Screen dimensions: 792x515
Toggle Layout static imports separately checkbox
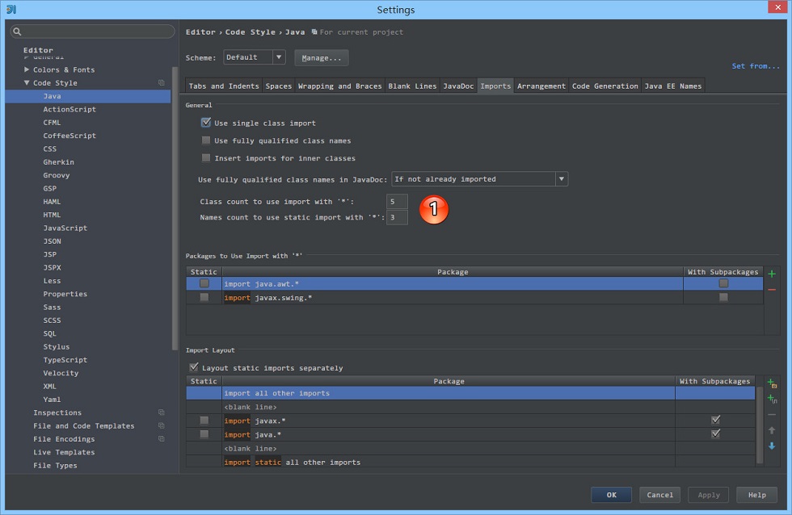194,367
